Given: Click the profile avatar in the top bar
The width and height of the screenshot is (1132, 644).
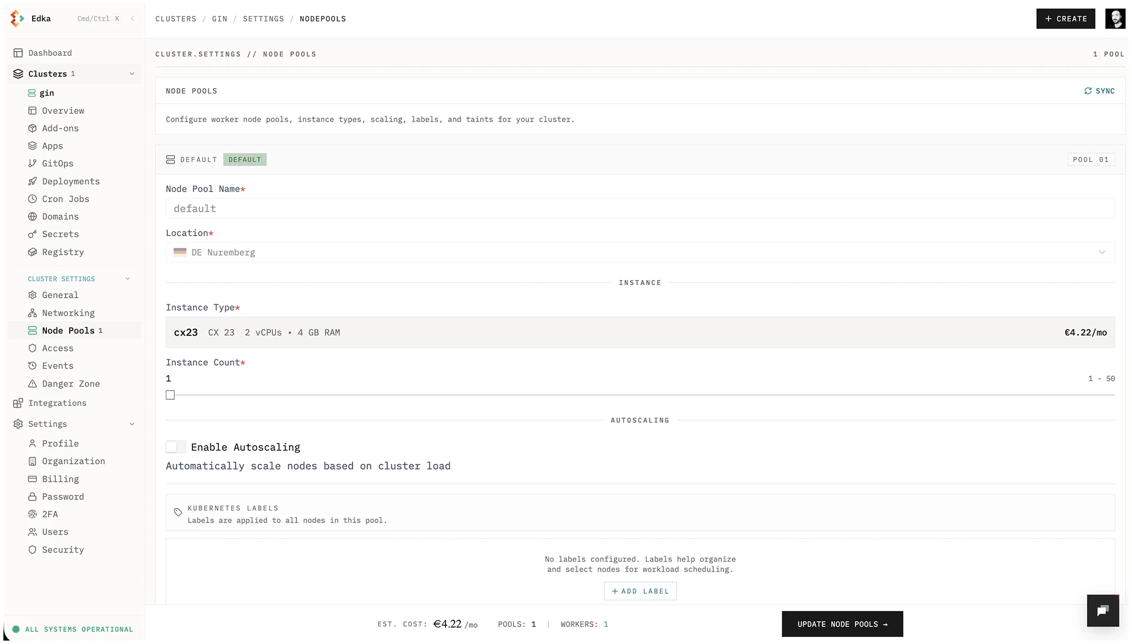Looking at the screenshot, I should [1115, 18].
